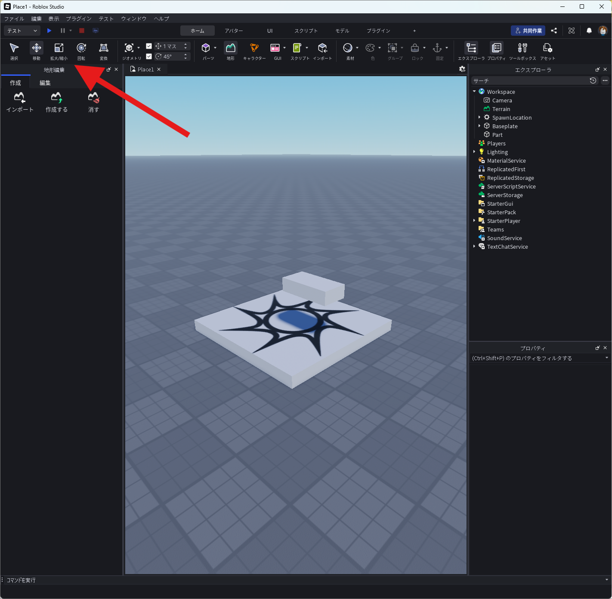Image resolution: width=612 pixels, height=599 pixels.
Task: Open the テスト mode dropdown
Action: 22,31
